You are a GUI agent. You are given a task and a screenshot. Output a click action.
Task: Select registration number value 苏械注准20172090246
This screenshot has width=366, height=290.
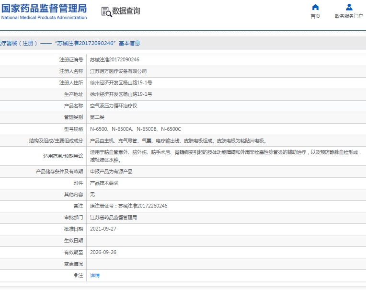click(114, 60)
